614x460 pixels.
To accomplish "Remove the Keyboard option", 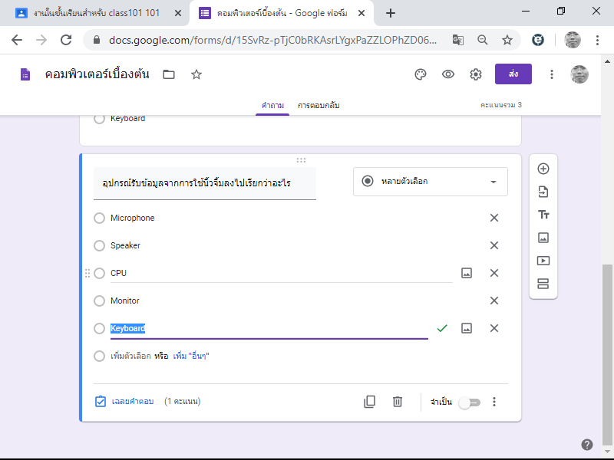I will (x=494, y=328).
